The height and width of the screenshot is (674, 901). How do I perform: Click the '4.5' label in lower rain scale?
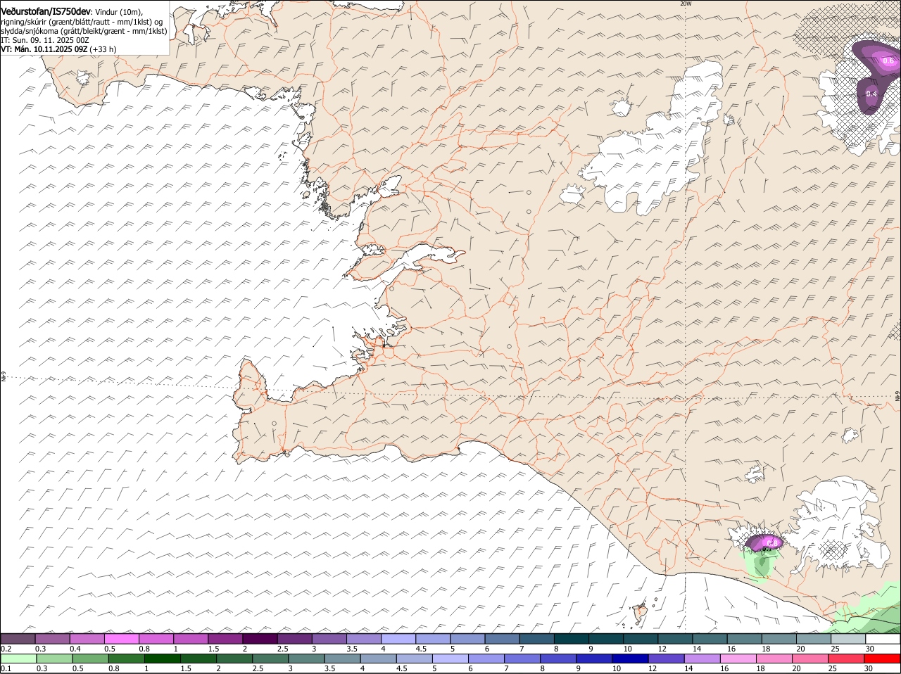pos(402,668)
